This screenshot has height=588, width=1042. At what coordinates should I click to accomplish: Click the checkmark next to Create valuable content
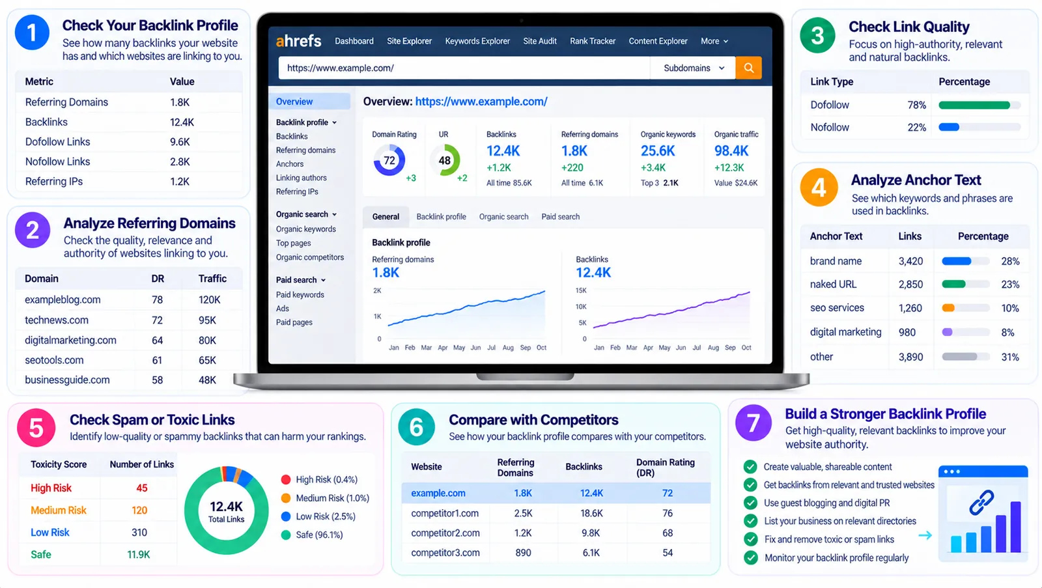coord(751,467)
